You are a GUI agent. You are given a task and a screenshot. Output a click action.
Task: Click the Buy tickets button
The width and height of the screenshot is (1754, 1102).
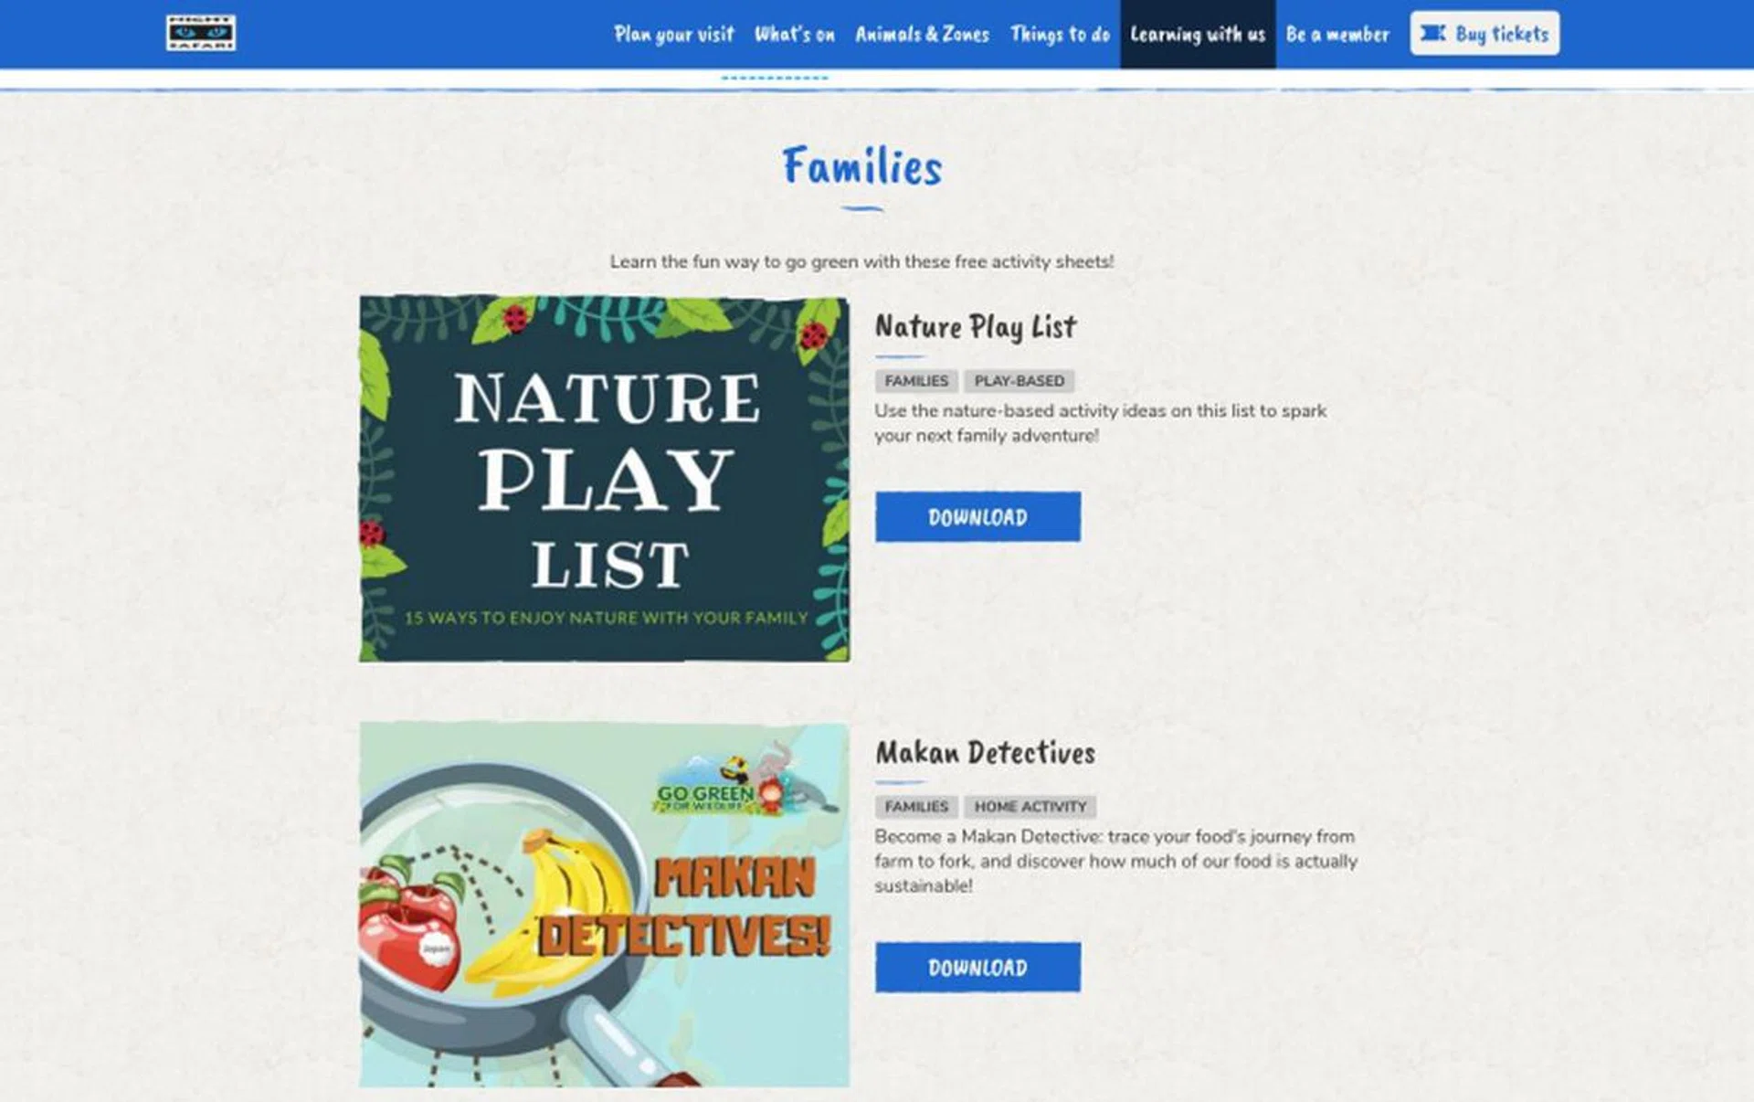pos(1484,34)
